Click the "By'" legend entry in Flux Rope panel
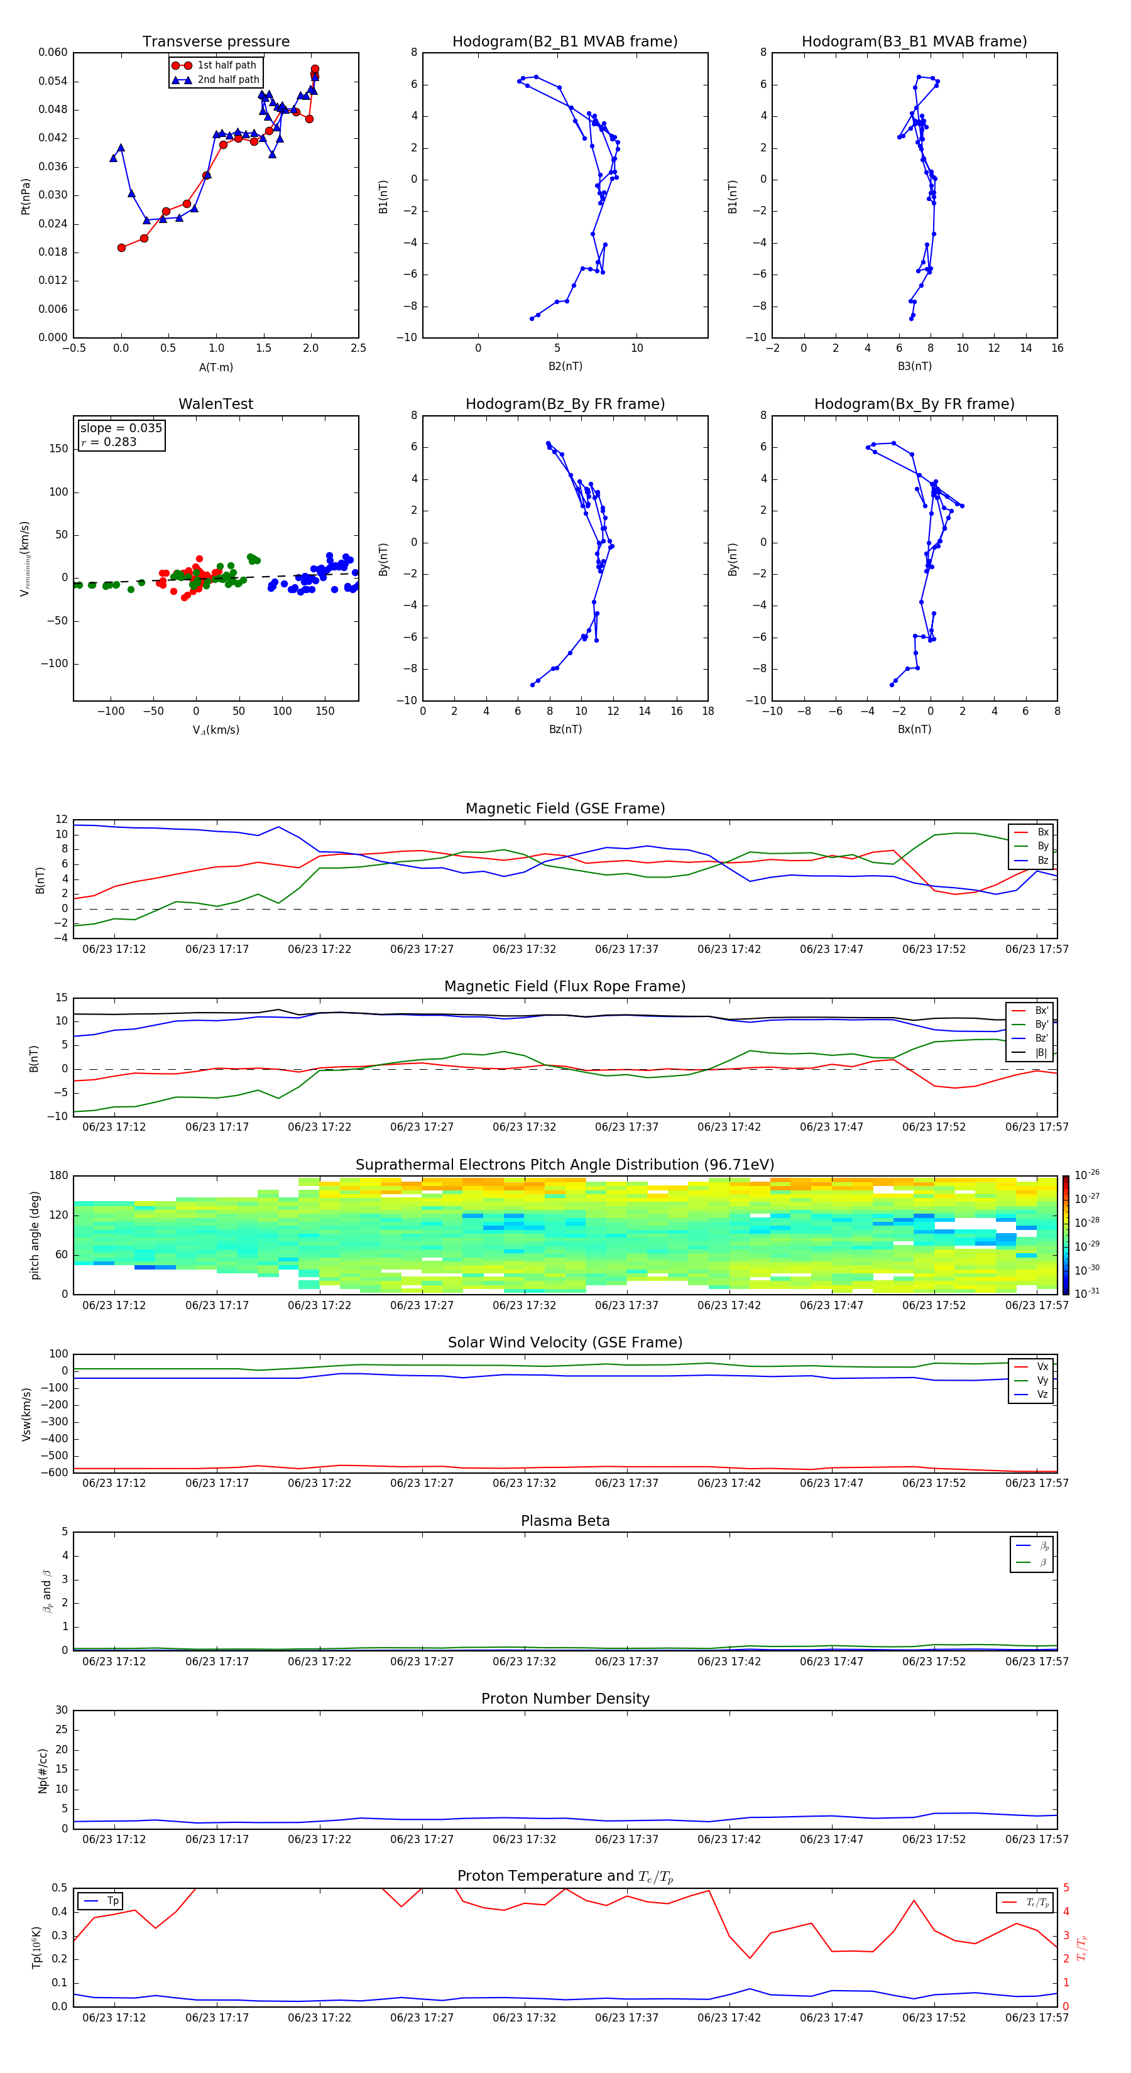1131x2073 pixels. (1031, 1025)
